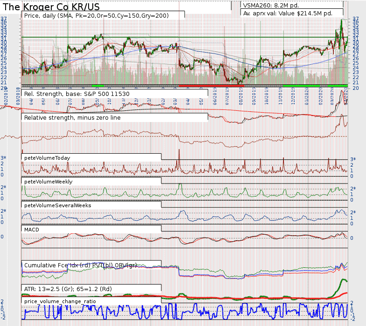This screenshot has width=366, height=326.
Task: Click the Av. aprx val $214.5M label
Action: [288, 14]
